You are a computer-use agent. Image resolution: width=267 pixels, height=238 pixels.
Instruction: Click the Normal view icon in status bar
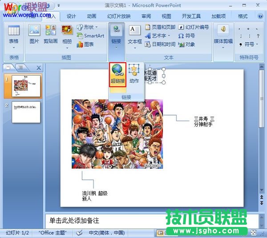click(x=160, y=233)
